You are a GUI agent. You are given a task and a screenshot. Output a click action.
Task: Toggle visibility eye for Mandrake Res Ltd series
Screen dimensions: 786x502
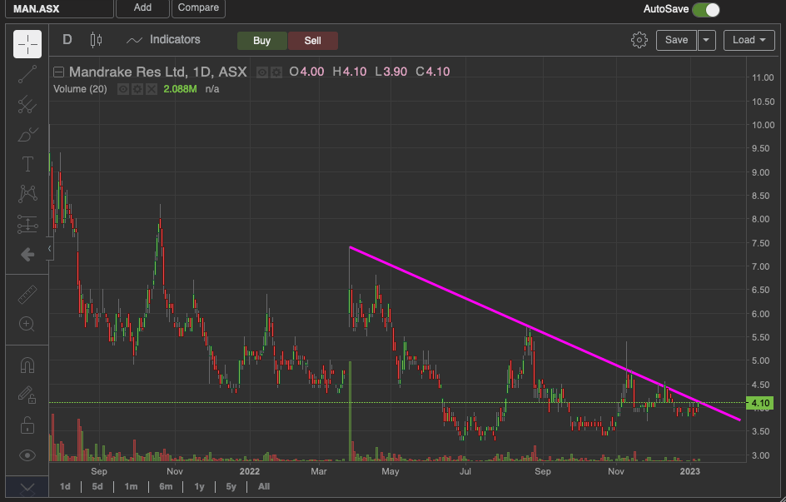point(261,72)
